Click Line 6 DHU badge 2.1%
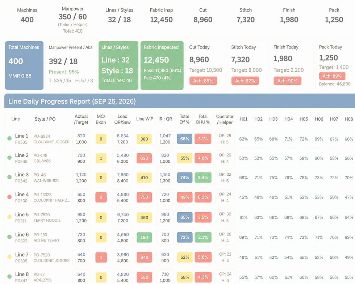This screenshot has width=355, height=284. (x=203, y=237)
